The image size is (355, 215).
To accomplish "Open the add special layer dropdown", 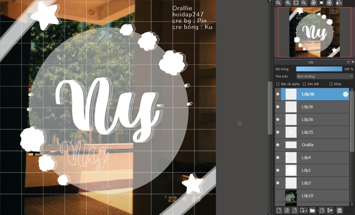I will coord(303,211).
